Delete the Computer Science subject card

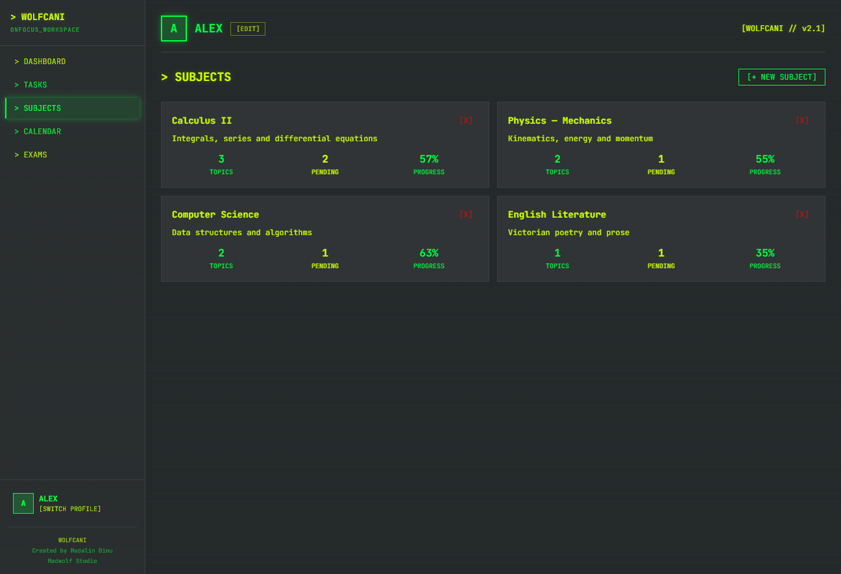[x=466, y=214]
